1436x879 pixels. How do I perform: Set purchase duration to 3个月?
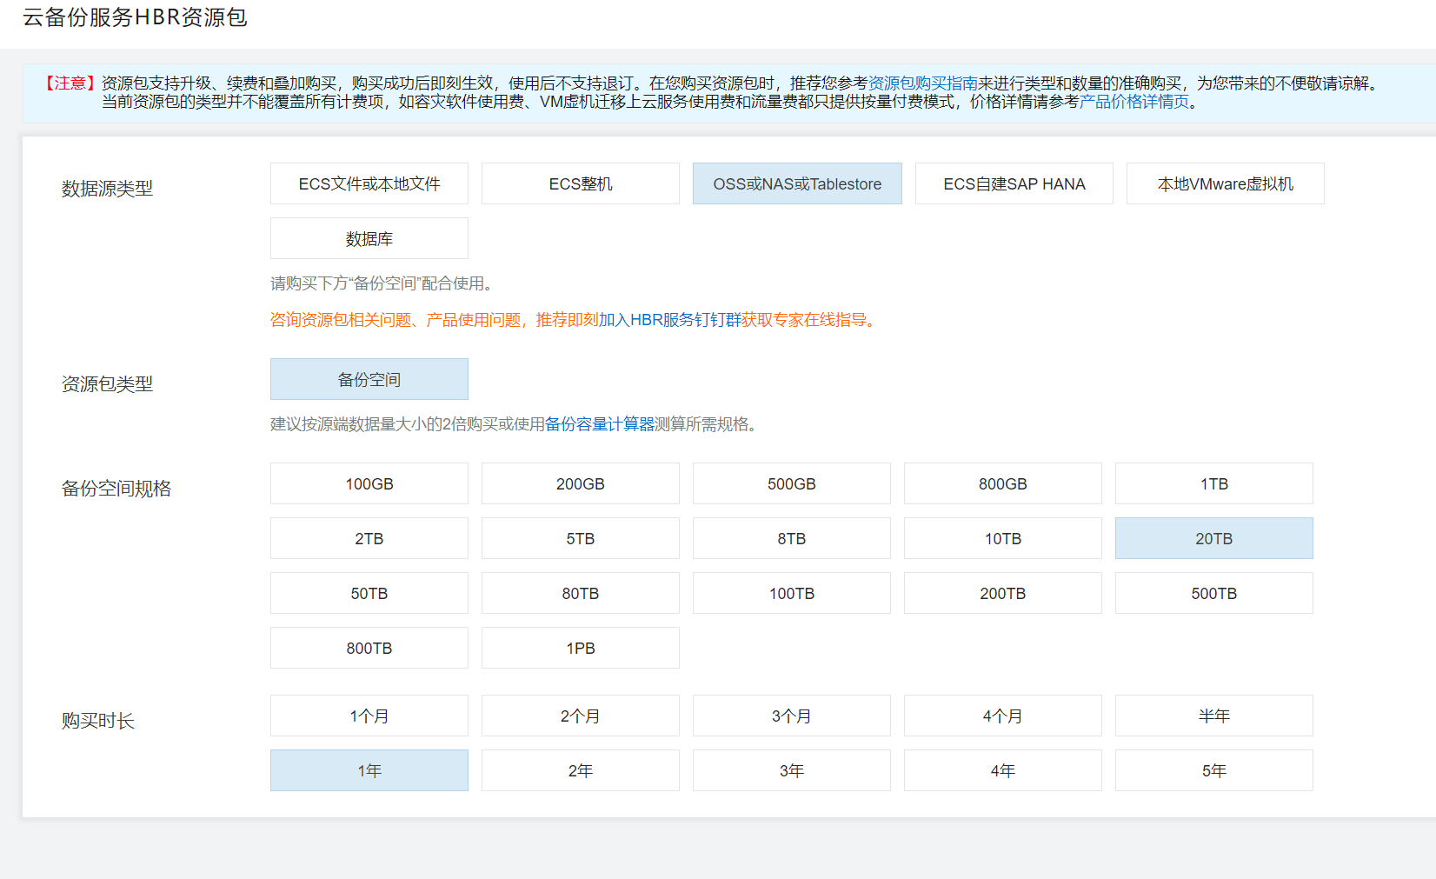click(792, 716)
